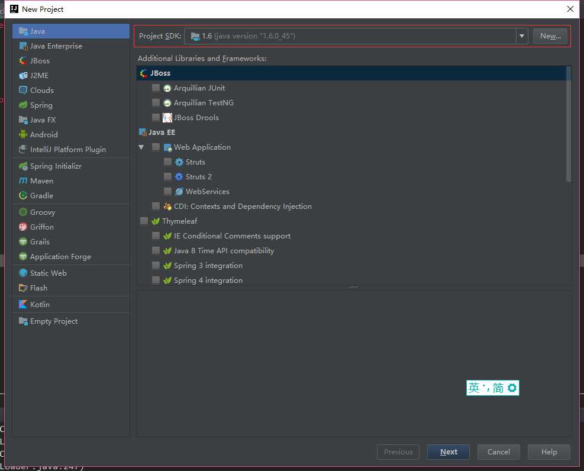The width and height of the screenshot is (584, 471).
Task: Select the Clouds project icon
Action: 23,90
